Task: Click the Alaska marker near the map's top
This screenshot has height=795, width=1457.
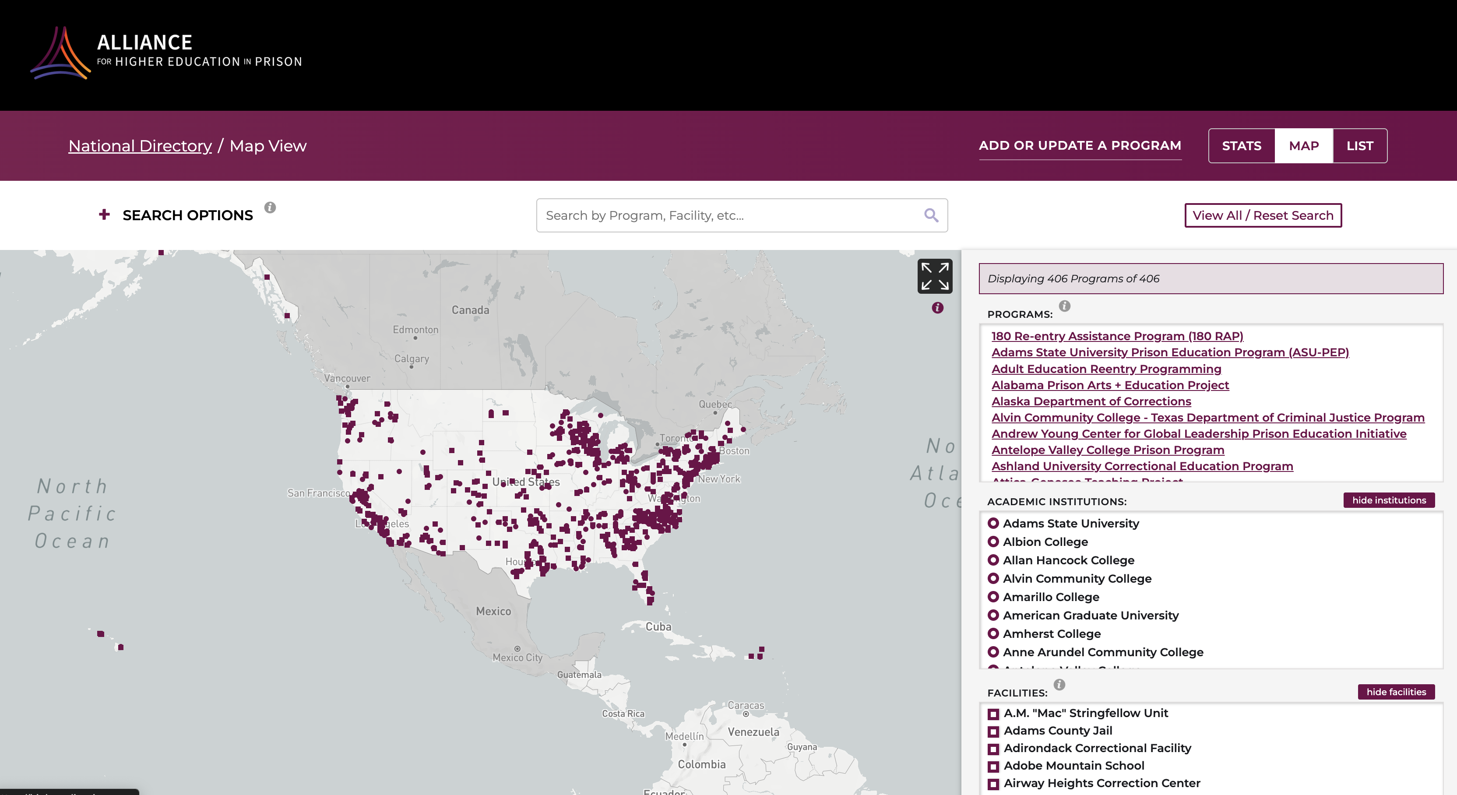Action: coord(161,253)
